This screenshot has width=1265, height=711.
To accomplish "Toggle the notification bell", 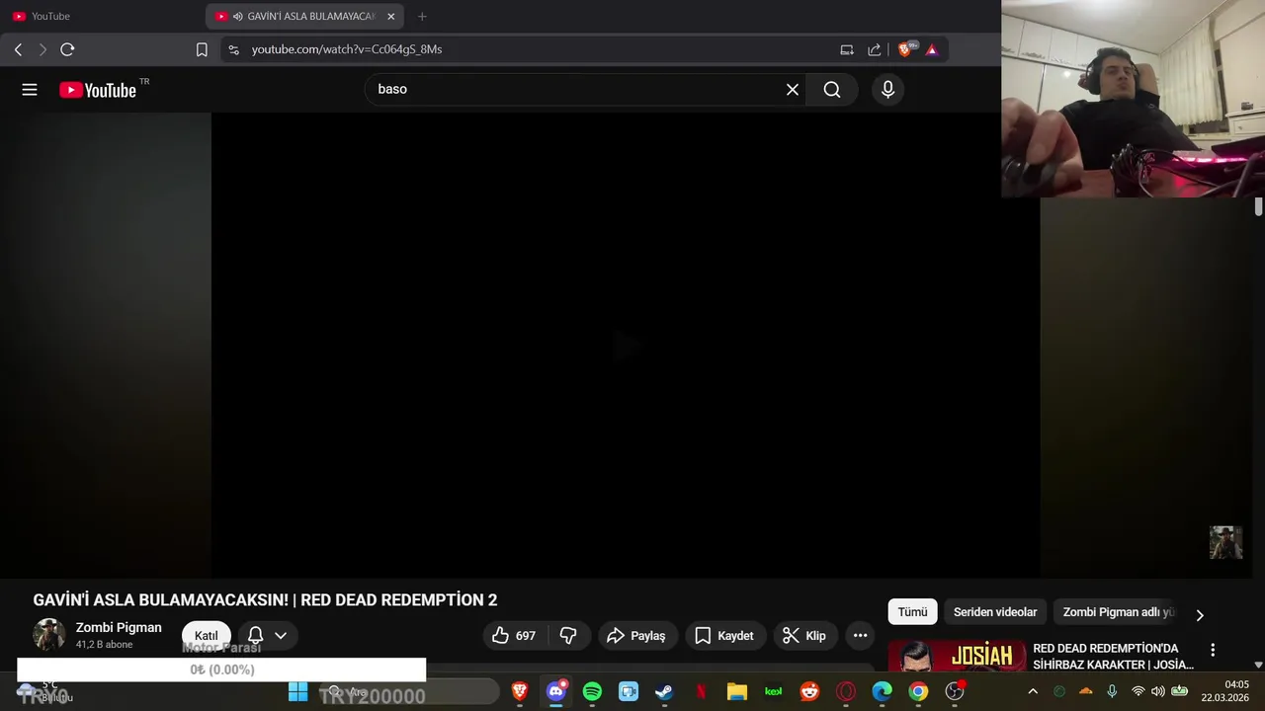I will [x=255, y=636].
